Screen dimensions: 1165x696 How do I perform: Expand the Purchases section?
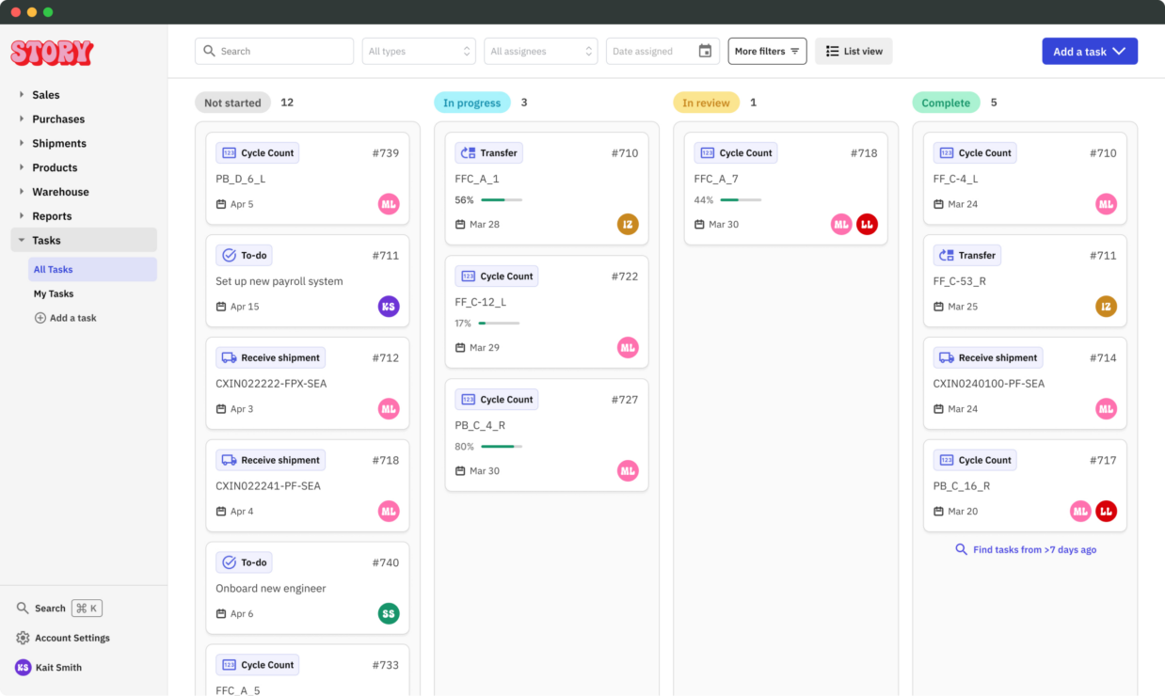[x=86, y=119]
